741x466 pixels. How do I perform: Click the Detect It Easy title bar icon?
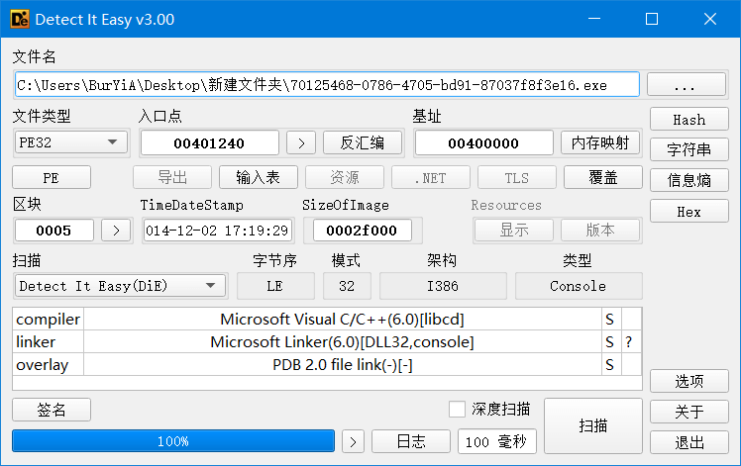(x=20, y=20)
